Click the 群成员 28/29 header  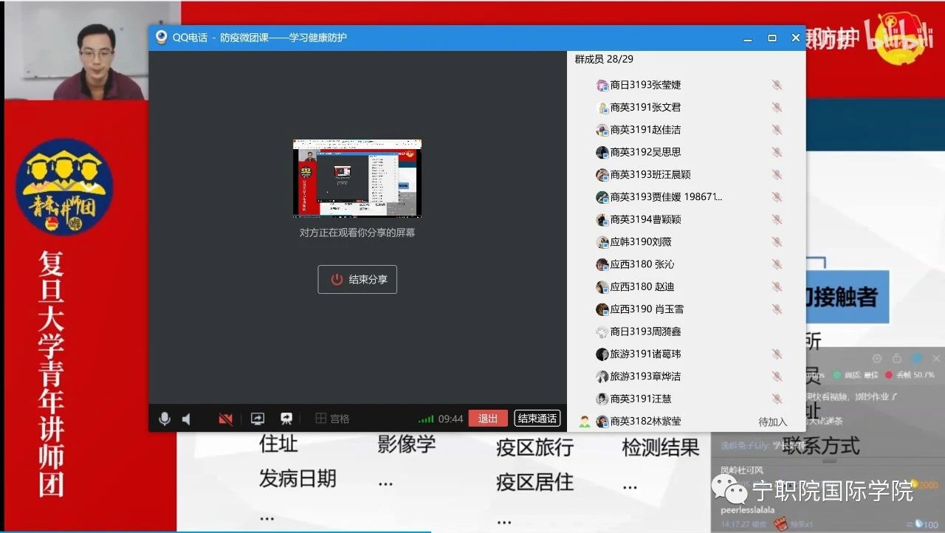coord(604,59)
